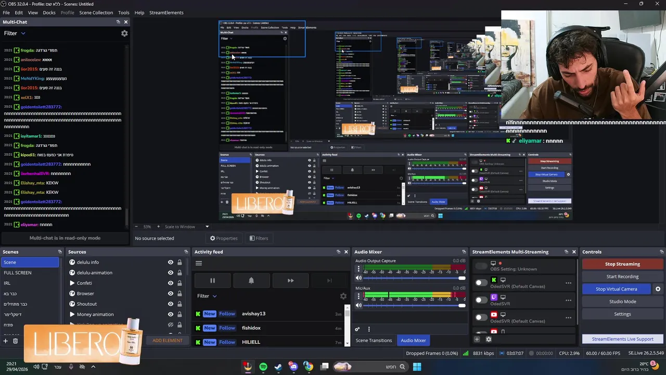Mute the Audio Output Capture speaker

[x=358, y=278]
